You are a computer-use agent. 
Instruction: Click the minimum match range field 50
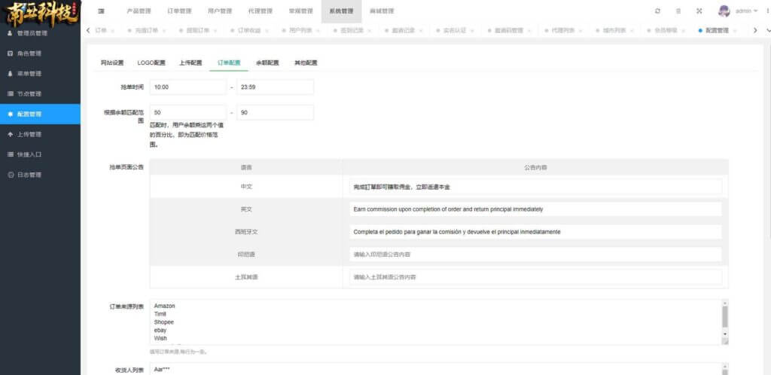[187, 112]
